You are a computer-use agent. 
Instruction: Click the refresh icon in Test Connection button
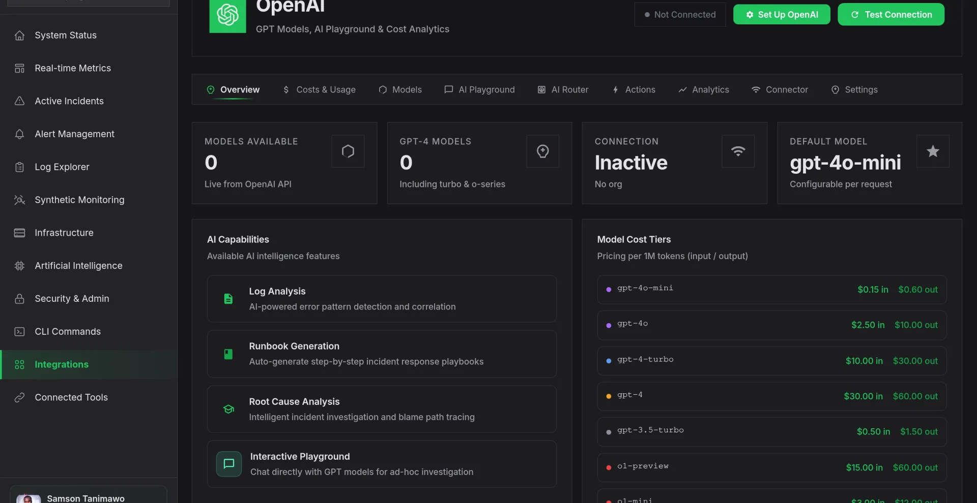click(855, 15)
